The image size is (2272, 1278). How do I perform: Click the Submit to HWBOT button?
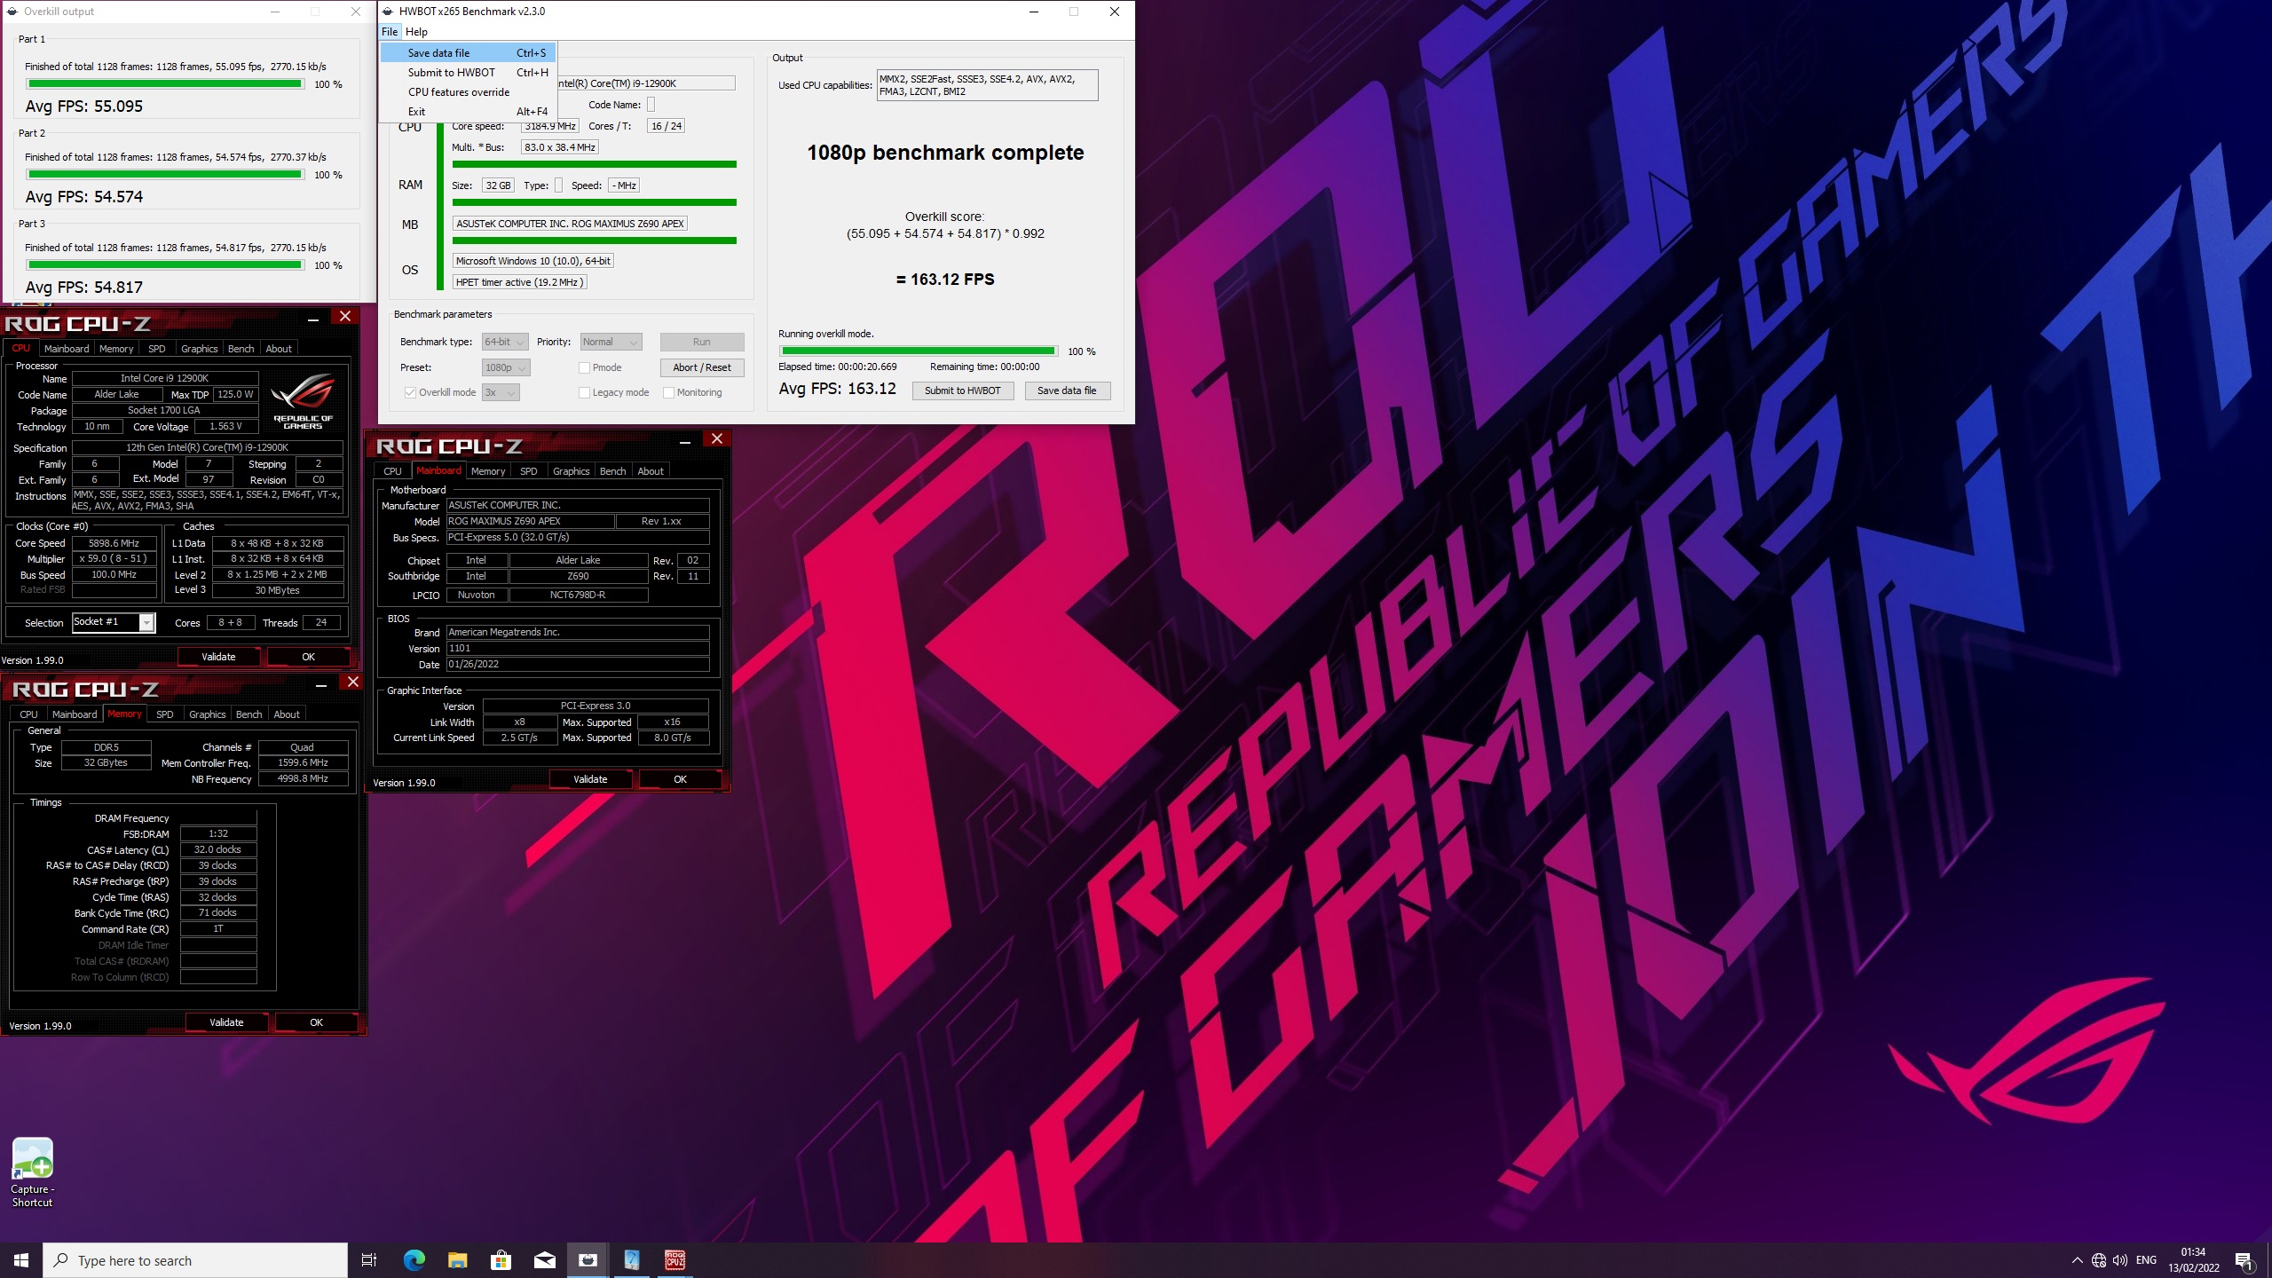(x=962, y=390)
